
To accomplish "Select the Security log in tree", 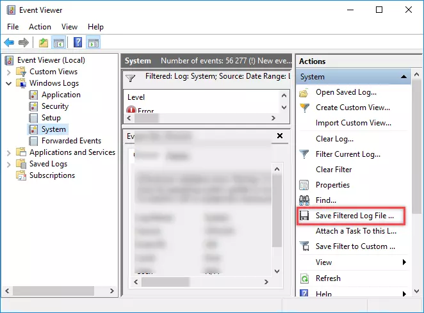I will tap(54, 106).
